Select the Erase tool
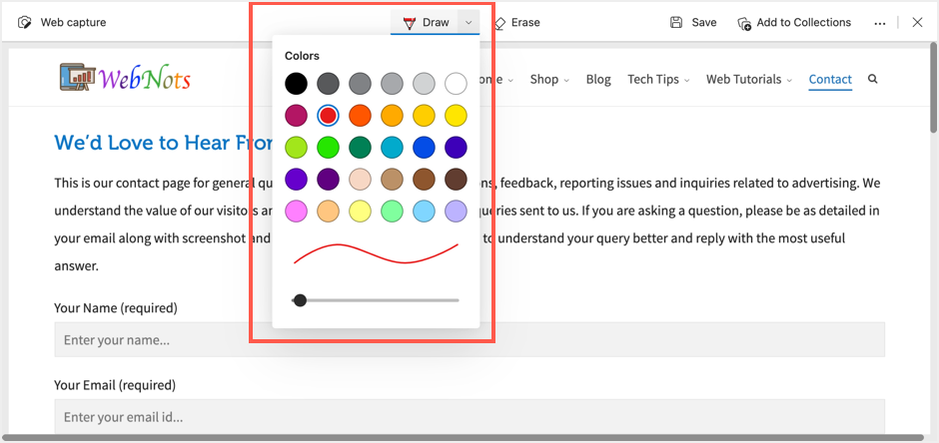The image size is (939, 443). [x=515, y=22]
